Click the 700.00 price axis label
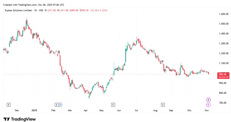This screenshot has width=231, height=122. pyautogui.click(x=223, y=103)
